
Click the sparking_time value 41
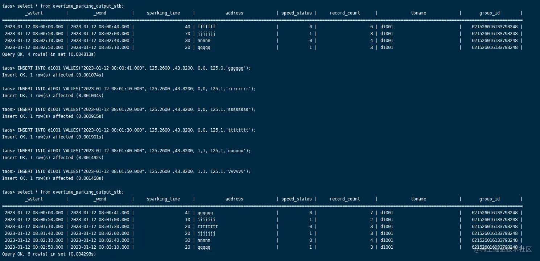click(x=187, y=213)
